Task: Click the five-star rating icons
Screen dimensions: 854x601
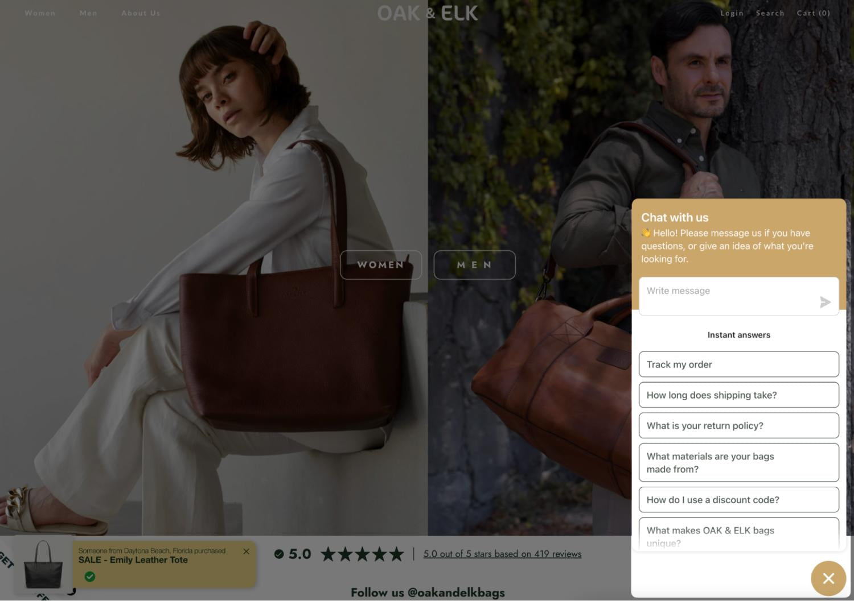Action: (x=362, y=554)
